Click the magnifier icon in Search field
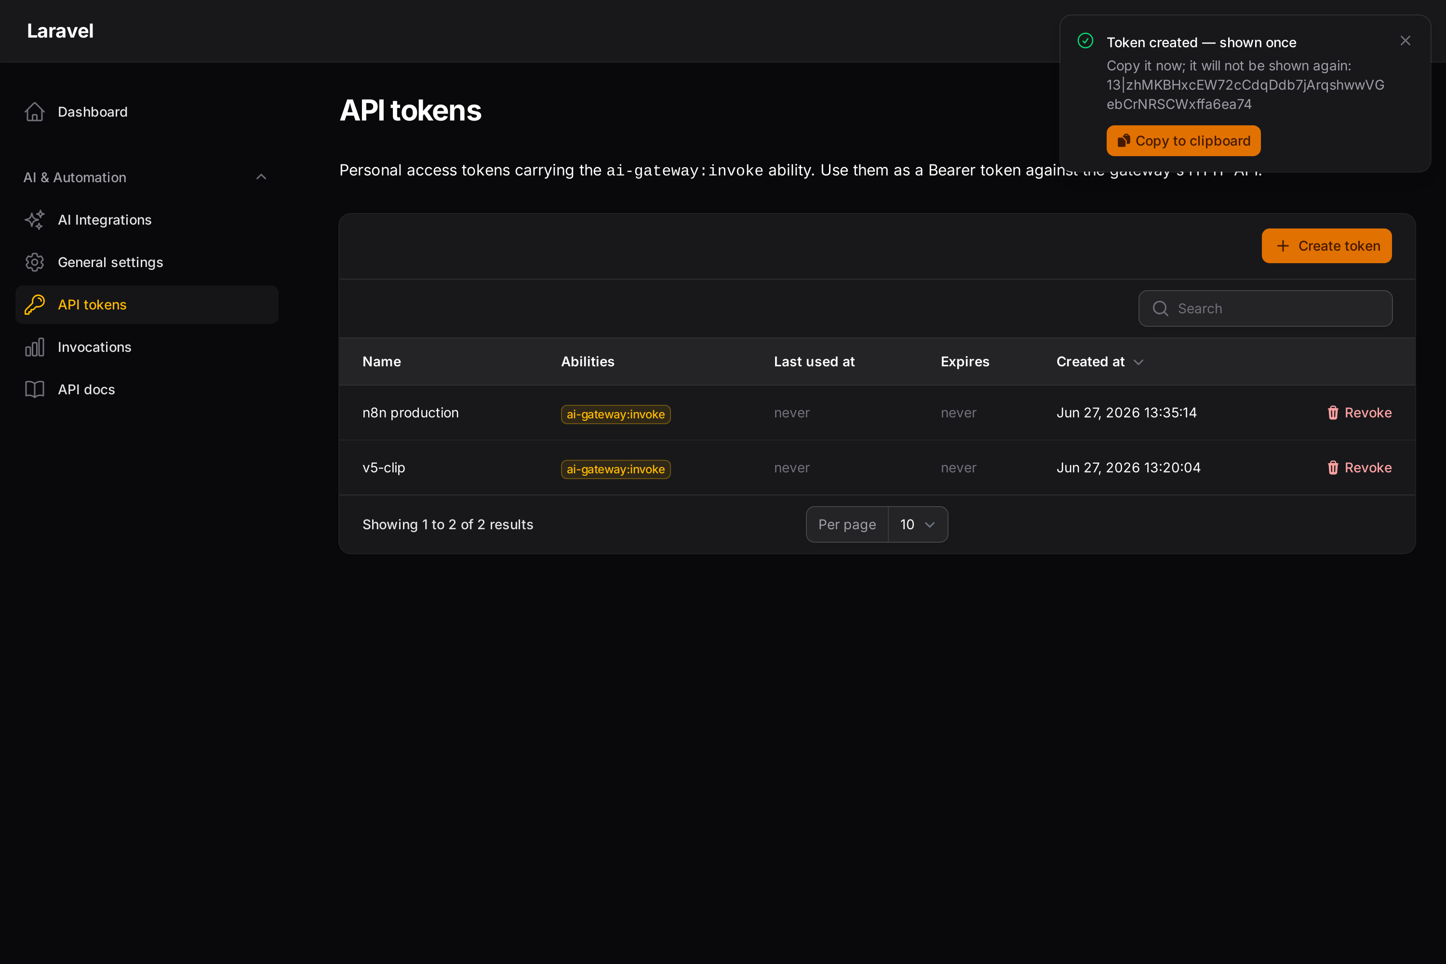The height and width of the screenshot is (964, 1446). [1161, 308]
